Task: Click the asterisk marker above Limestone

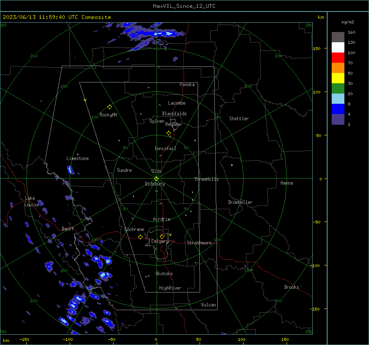Action: (x=77, y=155)
